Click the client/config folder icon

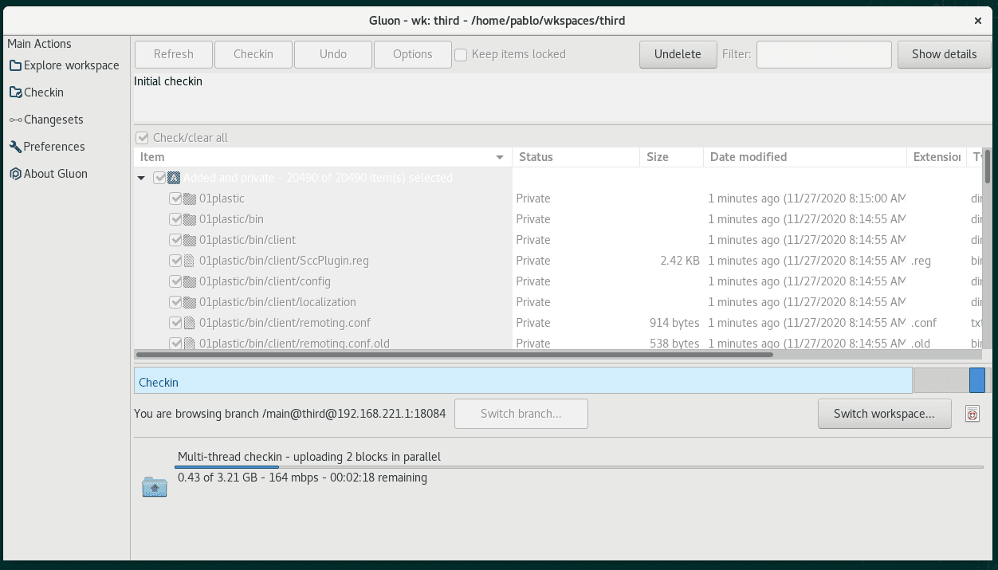click(190, 281)
